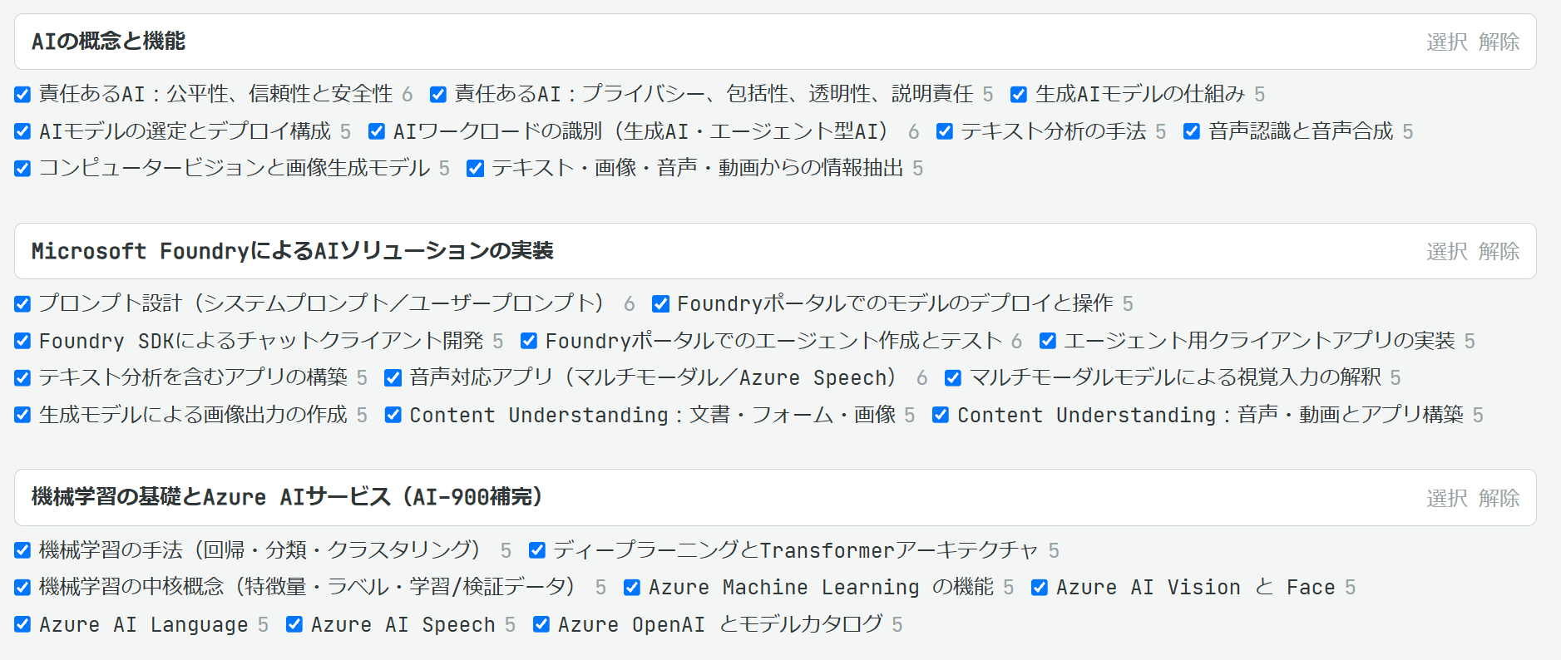The width and height of the screenshot is (1561, 660).
Task: Uncheck 音声対応アプリ（マルチモーダル／Azure Speech） checkbox
Action: tap(393, 378)
